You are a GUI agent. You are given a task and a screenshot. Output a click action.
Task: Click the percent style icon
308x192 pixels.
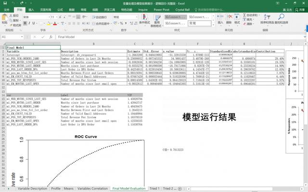tap(121, 24)
